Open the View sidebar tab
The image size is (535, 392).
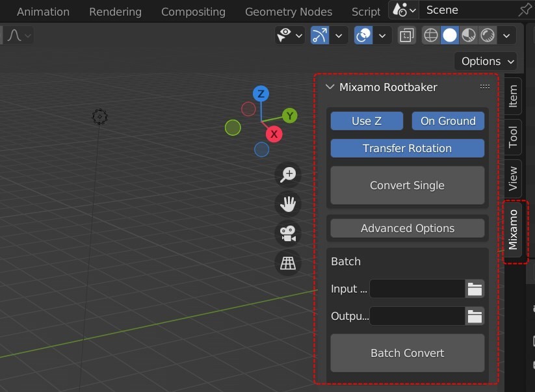(x=513, y=179)
